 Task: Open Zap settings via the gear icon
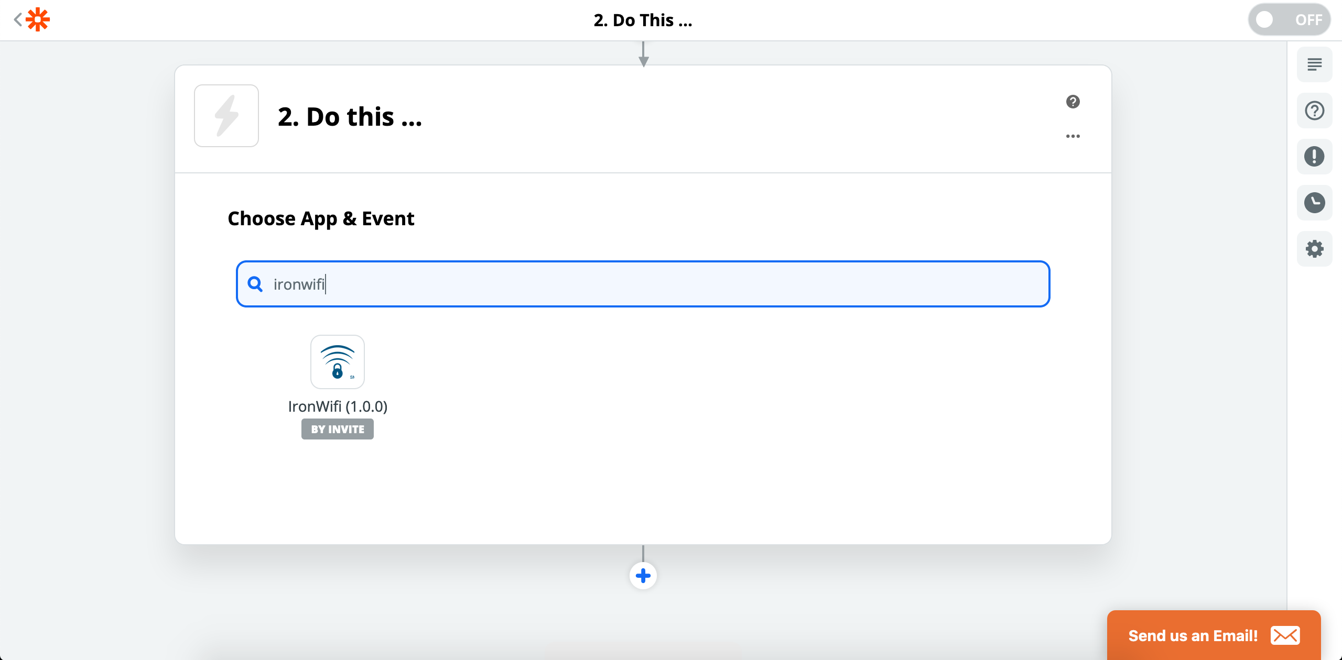(1314, 249)
